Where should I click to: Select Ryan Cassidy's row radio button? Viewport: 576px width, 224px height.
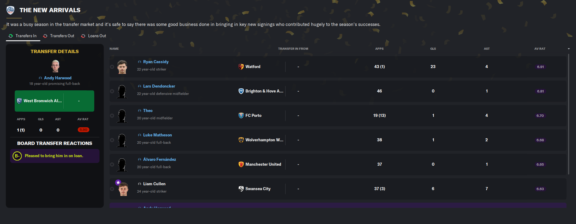112,67
